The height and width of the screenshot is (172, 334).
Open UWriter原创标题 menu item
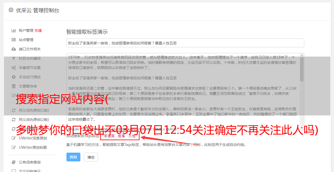pyautogui.click(x=33, y=147)
